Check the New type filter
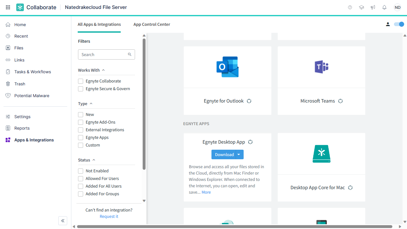The height and width of the screenshot is (229, 407). [x=81, y=115]
